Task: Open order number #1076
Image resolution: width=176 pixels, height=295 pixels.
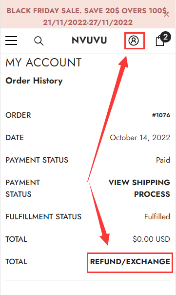Action: pyautogui.click(x=161, y=115)
